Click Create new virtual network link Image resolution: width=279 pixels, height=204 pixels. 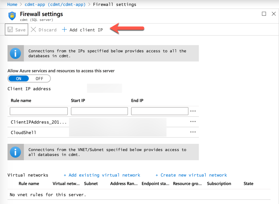191,175
